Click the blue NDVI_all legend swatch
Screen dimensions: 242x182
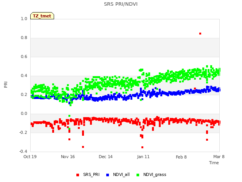pos(107,175)
